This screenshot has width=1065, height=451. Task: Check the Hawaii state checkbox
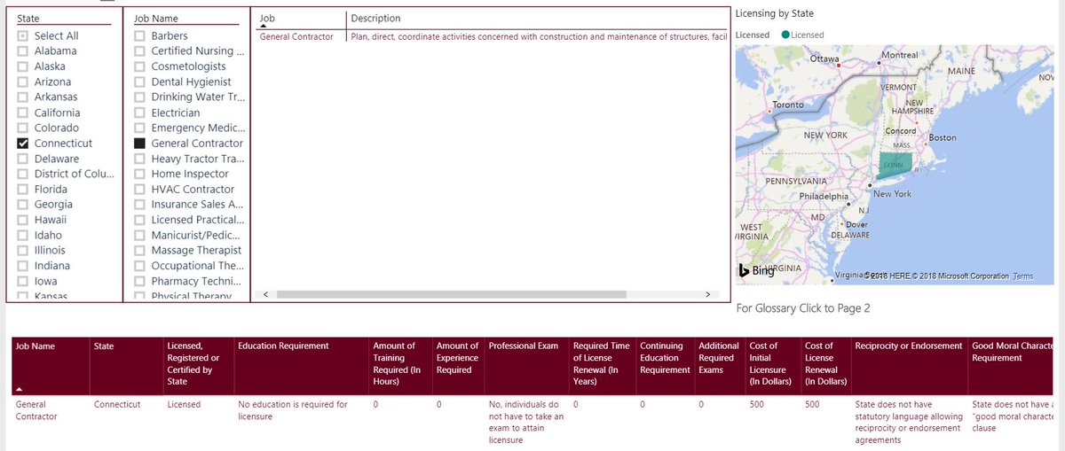(23, 220)
